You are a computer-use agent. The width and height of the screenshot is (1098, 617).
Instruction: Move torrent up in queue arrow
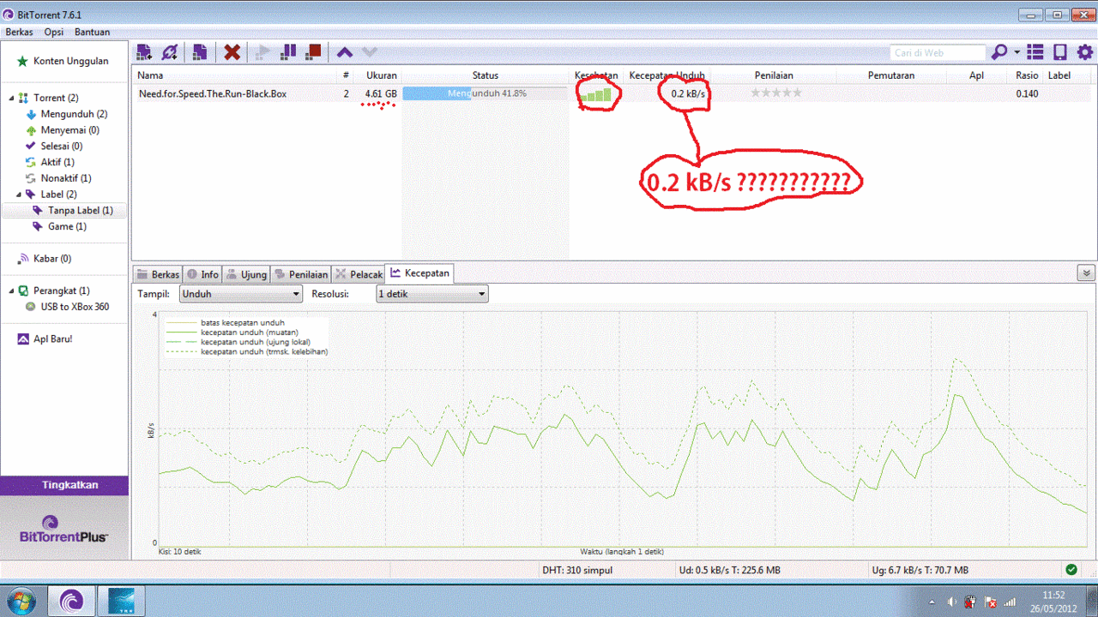coord(344,52)
